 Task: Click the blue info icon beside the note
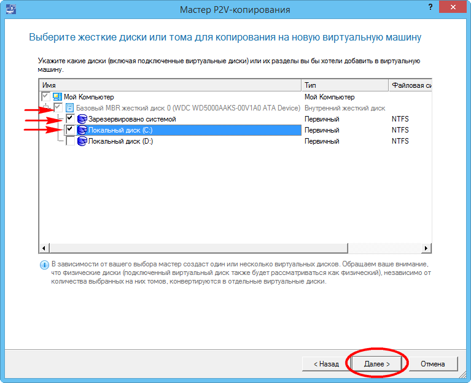(44, 265)
